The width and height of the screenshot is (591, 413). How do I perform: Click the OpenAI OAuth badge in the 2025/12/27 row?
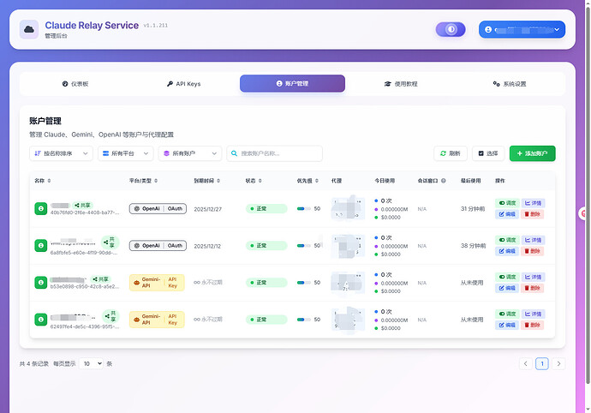[x=158, y=208]
